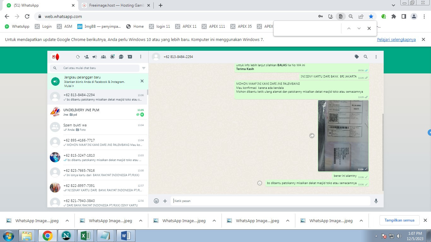Toggle the bookmark star for this page

pyautogui.click(x=371, y=16)
